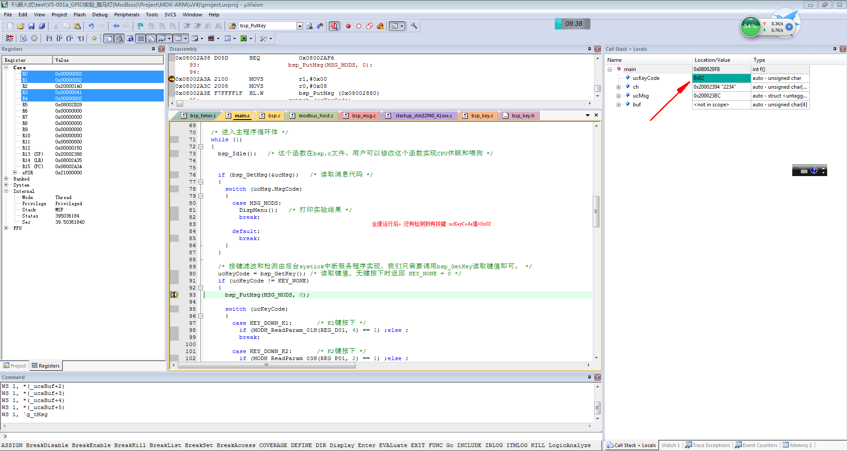847x451 pixels.
Task: Switch to the Project tab
Action: tap(15, 366)
